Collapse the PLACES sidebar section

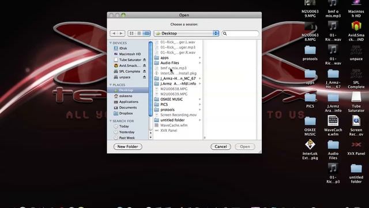tap(110, 85)
